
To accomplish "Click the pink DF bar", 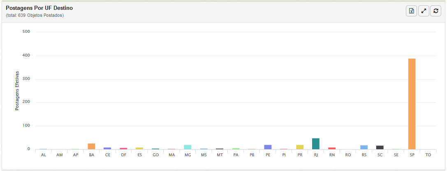I will [123, 148].
